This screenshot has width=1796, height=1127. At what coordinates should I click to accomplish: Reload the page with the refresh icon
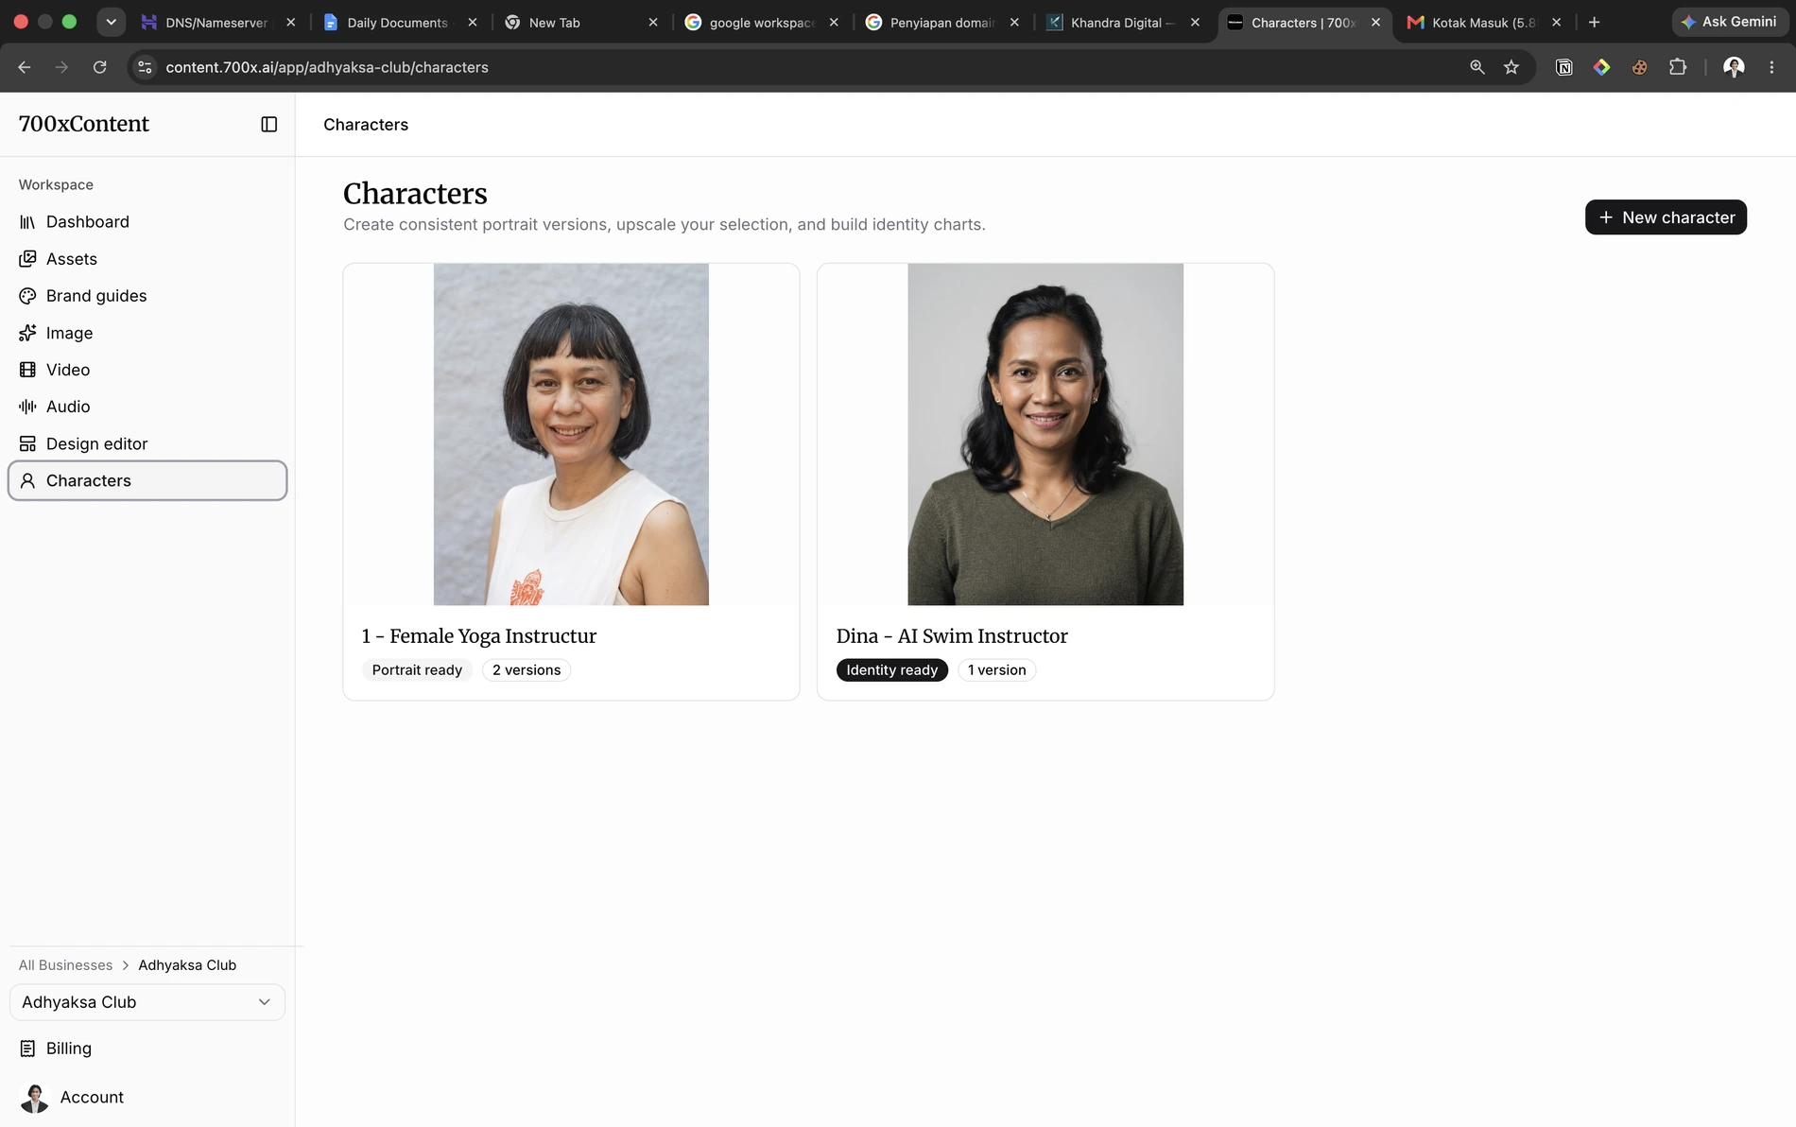99,67
